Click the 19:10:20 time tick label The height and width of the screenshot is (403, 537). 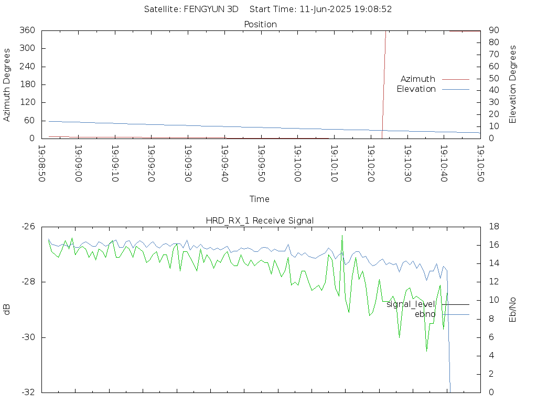coord(371,164)
